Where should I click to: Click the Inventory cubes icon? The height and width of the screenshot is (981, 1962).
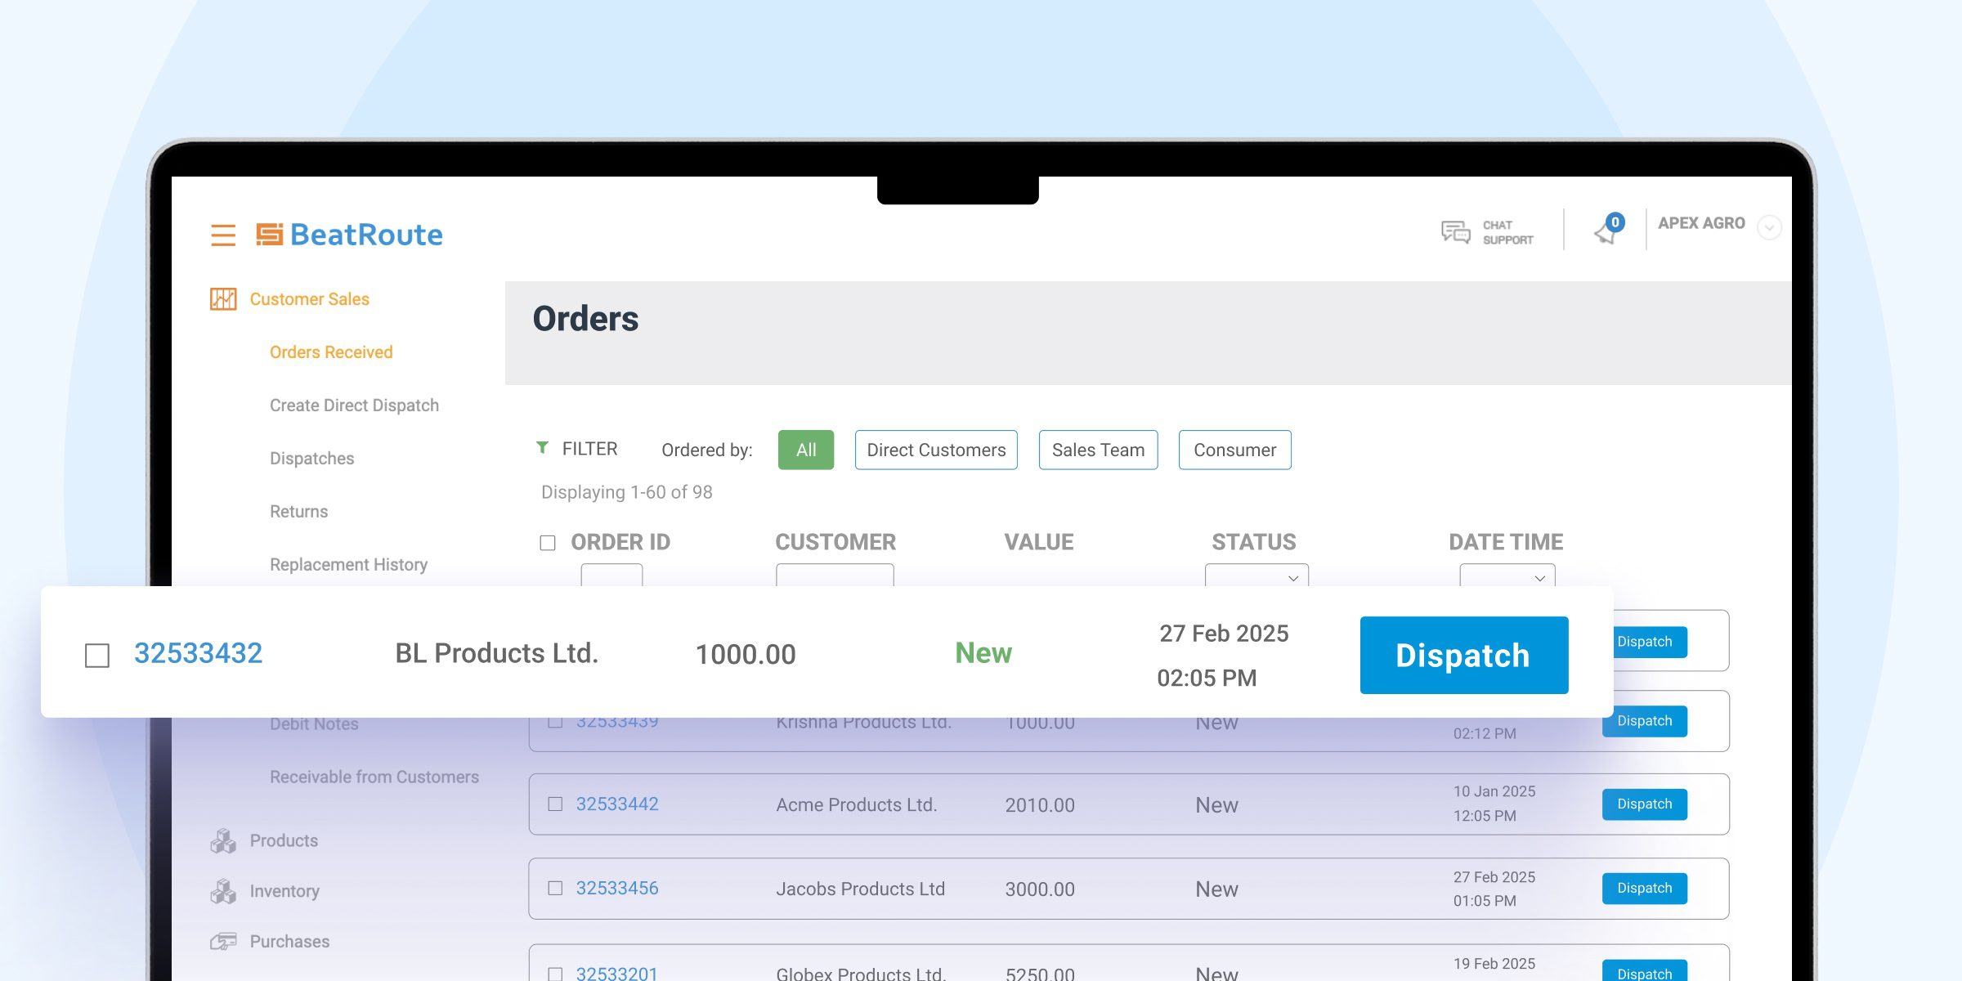pos(223,891)
